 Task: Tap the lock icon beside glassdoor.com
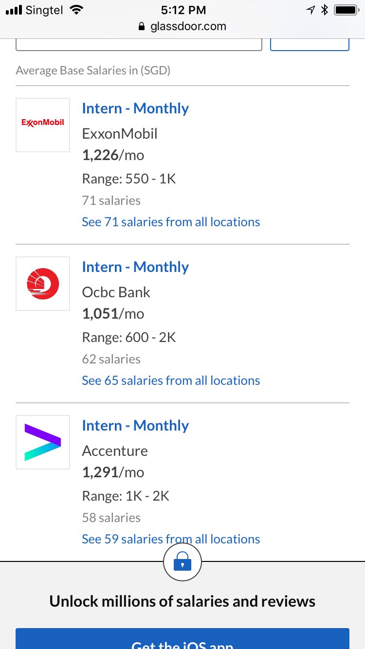coord(142,27)
